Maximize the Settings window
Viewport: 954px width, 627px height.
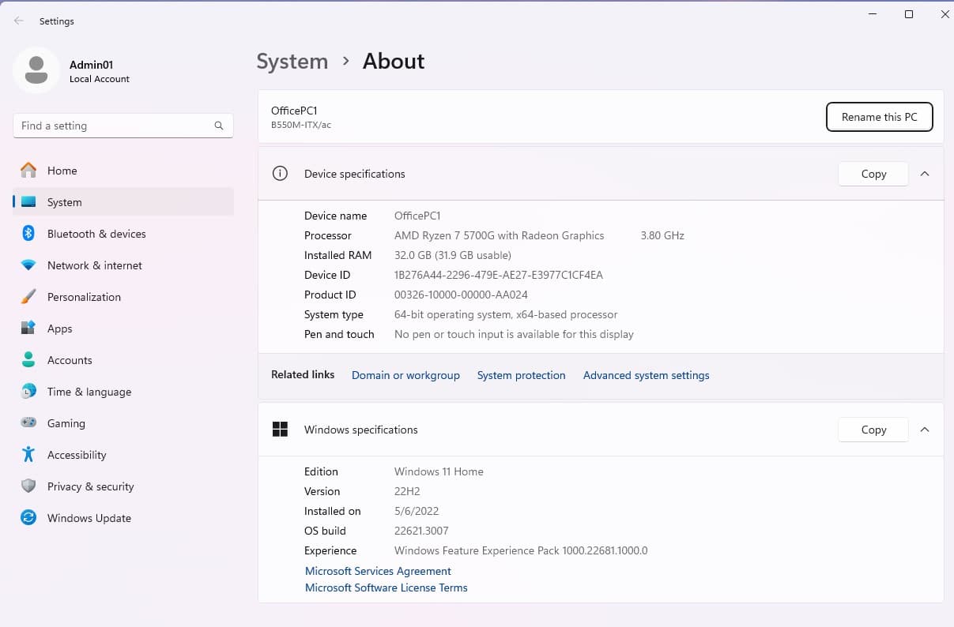(x=909, y=14)
